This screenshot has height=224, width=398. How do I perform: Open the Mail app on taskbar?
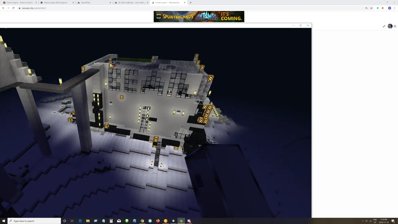click(119, 221)
